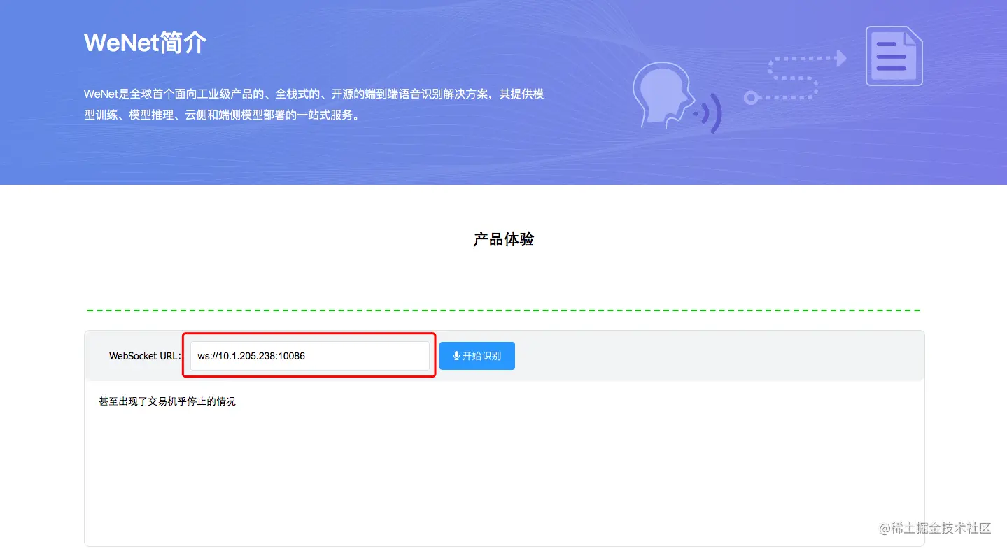Image resolution: width=1007 pixels, height=551 pixels.
Task: Click the WeNet description paragraph in the banner
Action: pyautogui.click(x=314, y=104)
